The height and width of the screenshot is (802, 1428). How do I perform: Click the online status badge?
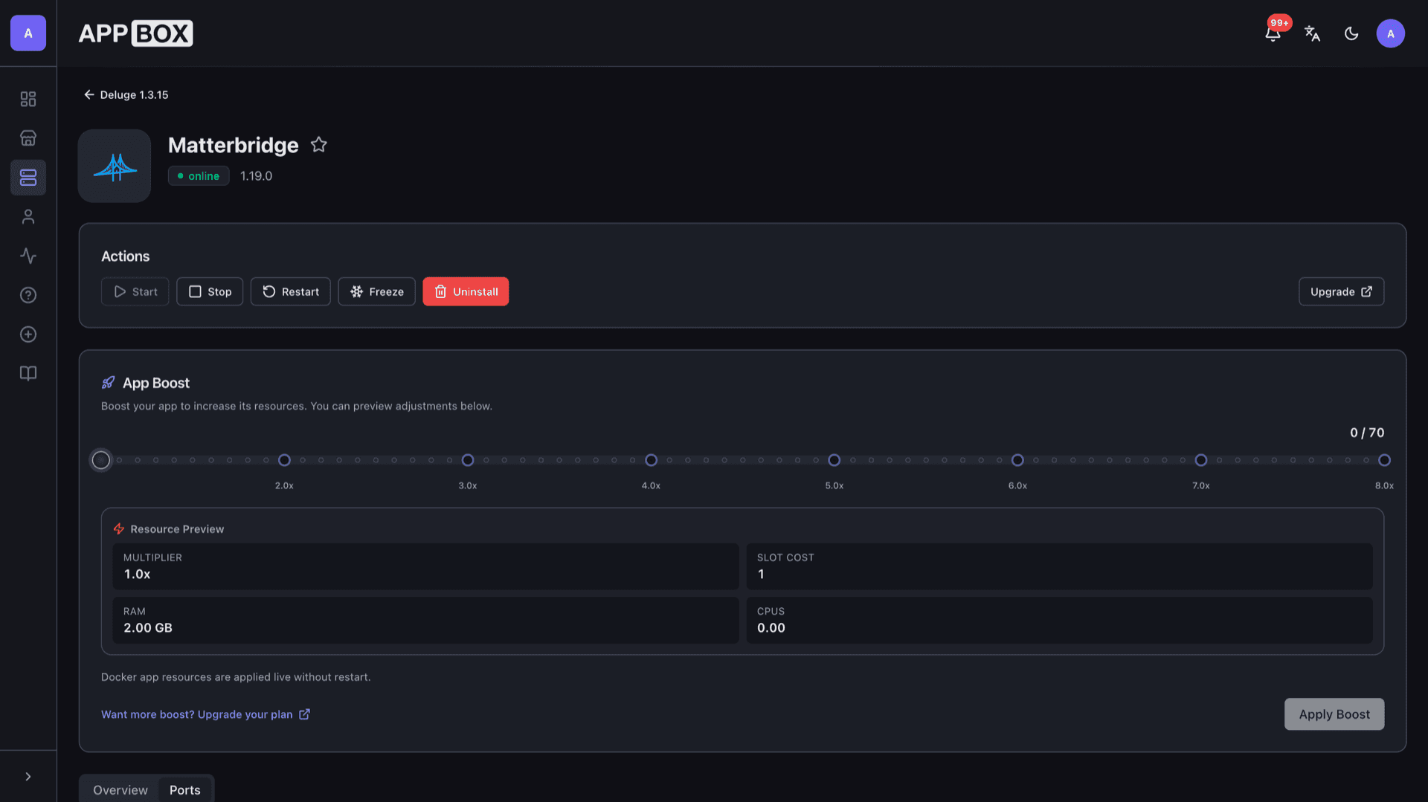coord(199,176)
